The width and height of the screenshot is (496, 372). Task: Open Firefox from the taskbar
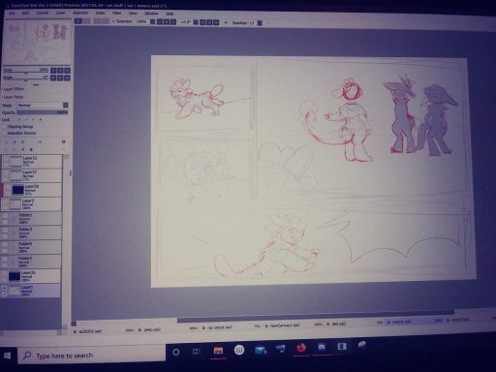[x=301, y=348]
